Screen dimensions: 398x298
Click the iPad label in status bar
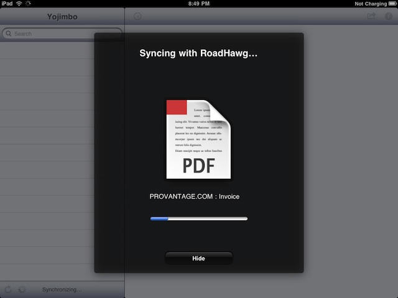[7, 4]
